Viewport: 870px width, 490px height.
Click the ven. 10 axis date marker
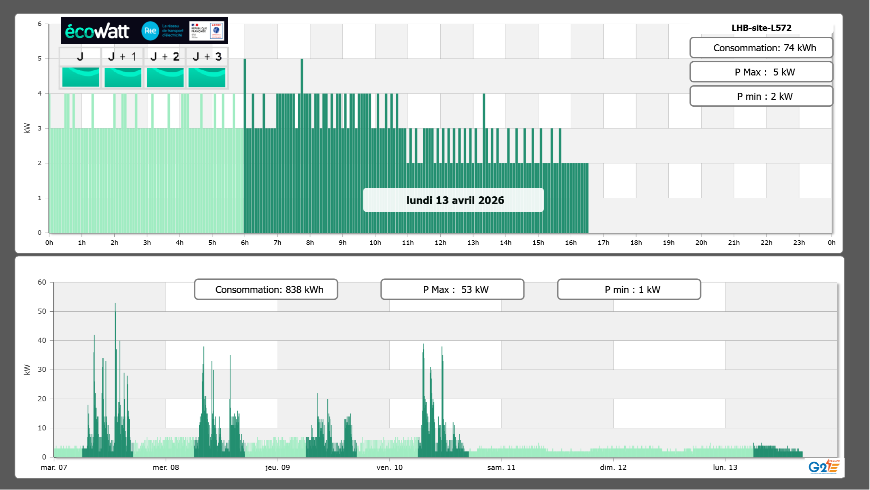tap(389, 467)
